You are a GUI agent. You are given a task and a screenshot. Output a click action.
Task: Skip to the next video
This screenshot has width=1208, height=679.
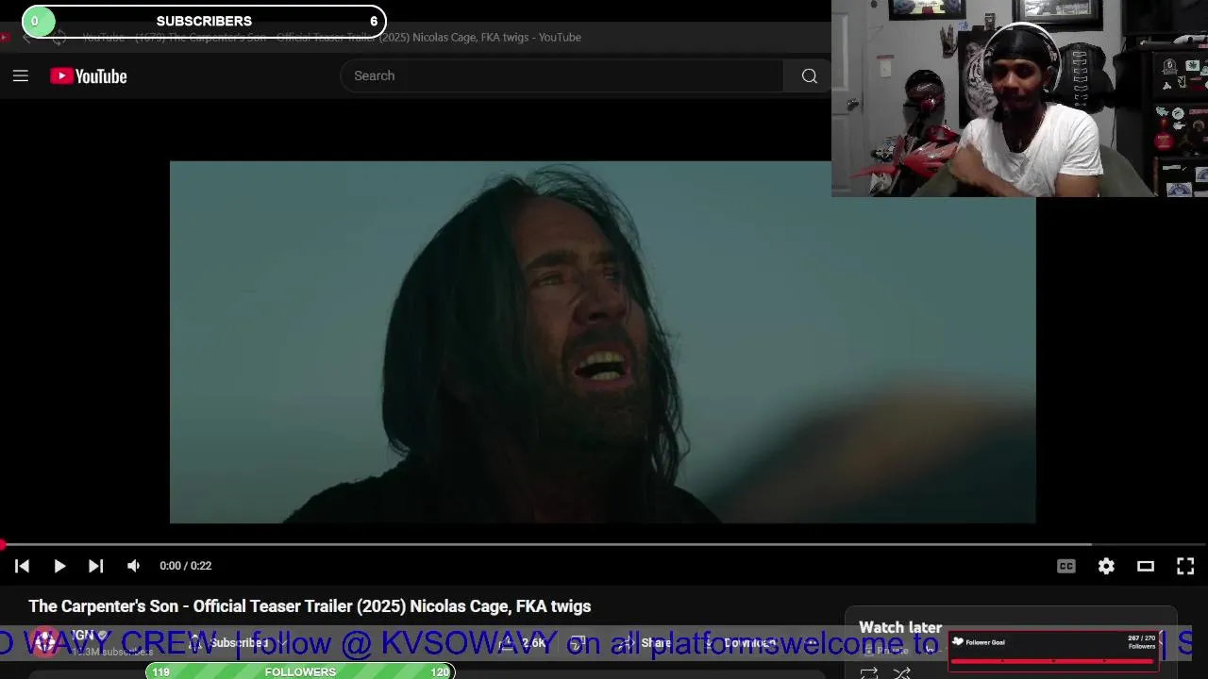click(95, 566)
